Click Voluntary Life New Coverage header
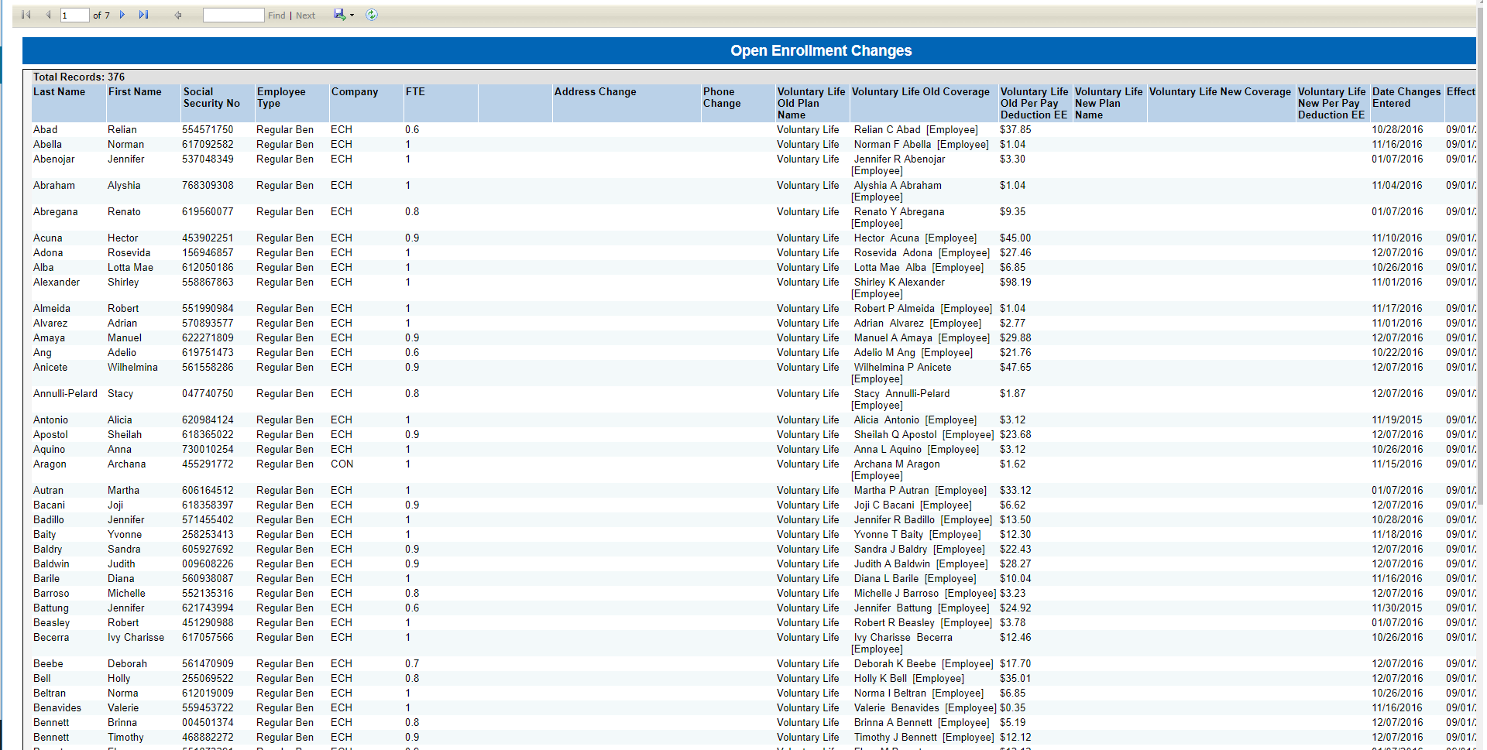This screenshot has height=750, width=1487. coord(1220,91)
